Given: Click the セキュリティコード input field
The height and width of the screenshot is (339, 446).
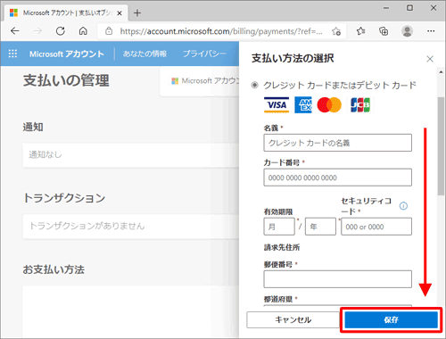Looking at the screenshot, I should tap(376, 227).
